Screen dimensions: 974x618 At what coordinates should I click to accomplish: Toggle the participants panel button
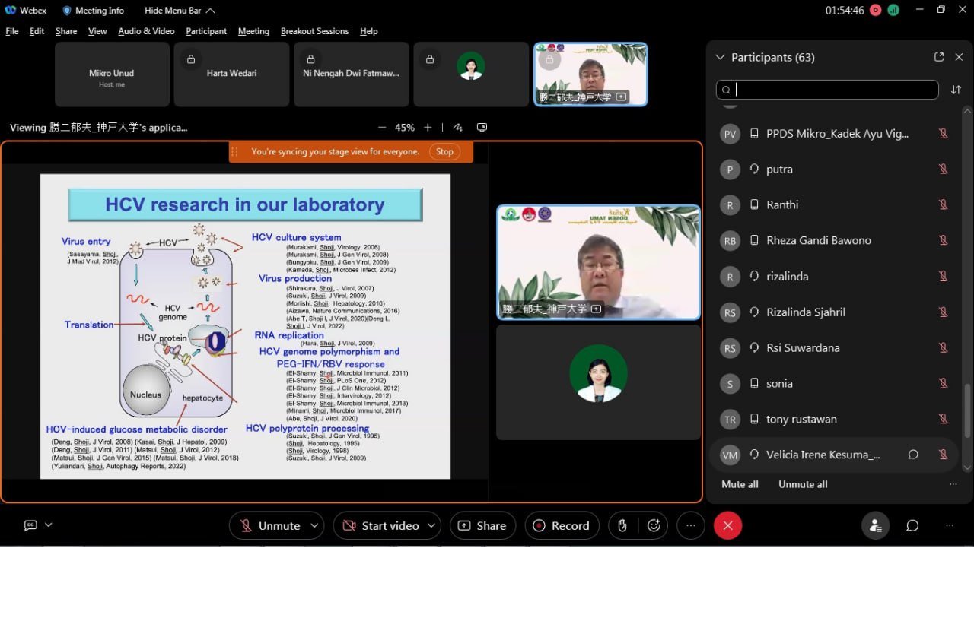[x=876, y=525]
